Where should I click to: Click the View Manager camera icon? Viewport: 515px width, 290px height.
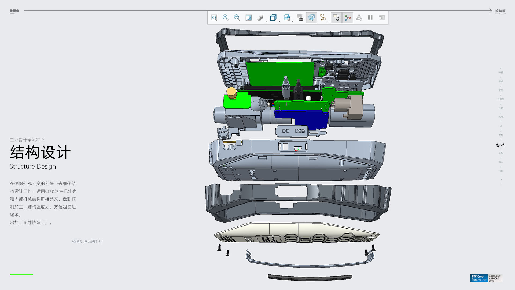(x=300, y=18)
